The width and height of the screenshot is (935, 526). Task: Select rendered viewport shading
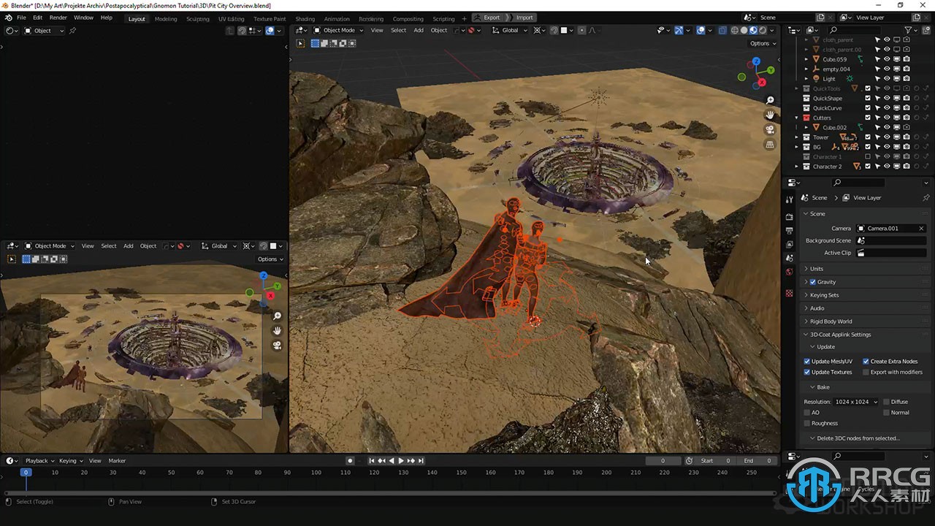pos(763,30)
